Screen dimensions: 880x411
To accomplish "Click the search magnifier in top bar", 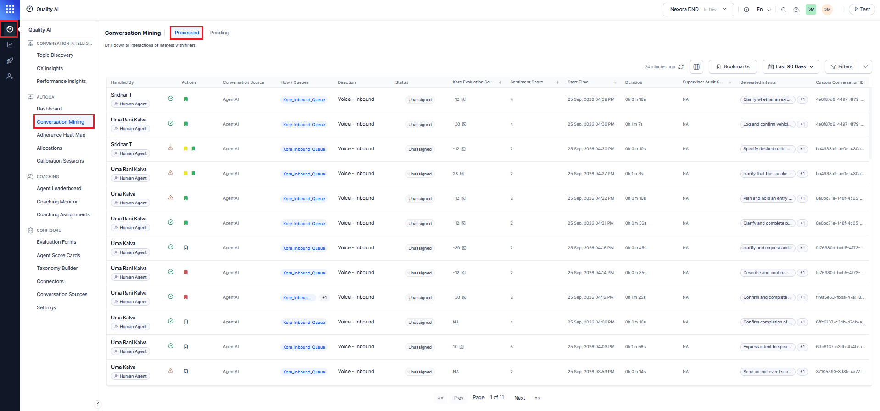I will tap(784, 10).
